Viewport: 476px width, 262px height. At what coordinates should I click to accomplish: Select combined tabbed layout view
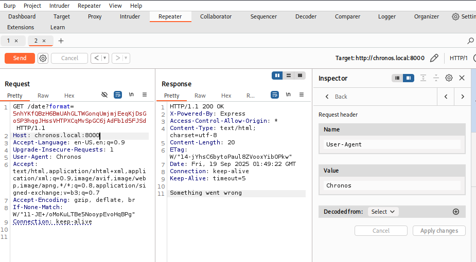pyautogui.click(x=300, y=76)
